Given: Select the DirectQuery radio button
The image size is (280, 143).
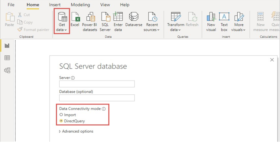Looking at the screenshot, I should 61,121.
